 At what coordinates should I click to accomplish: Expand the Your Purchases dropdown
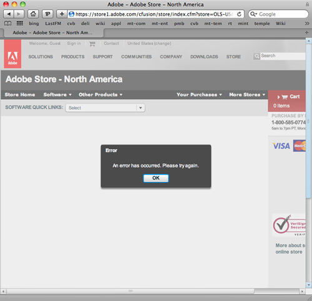tap(199, 95)
